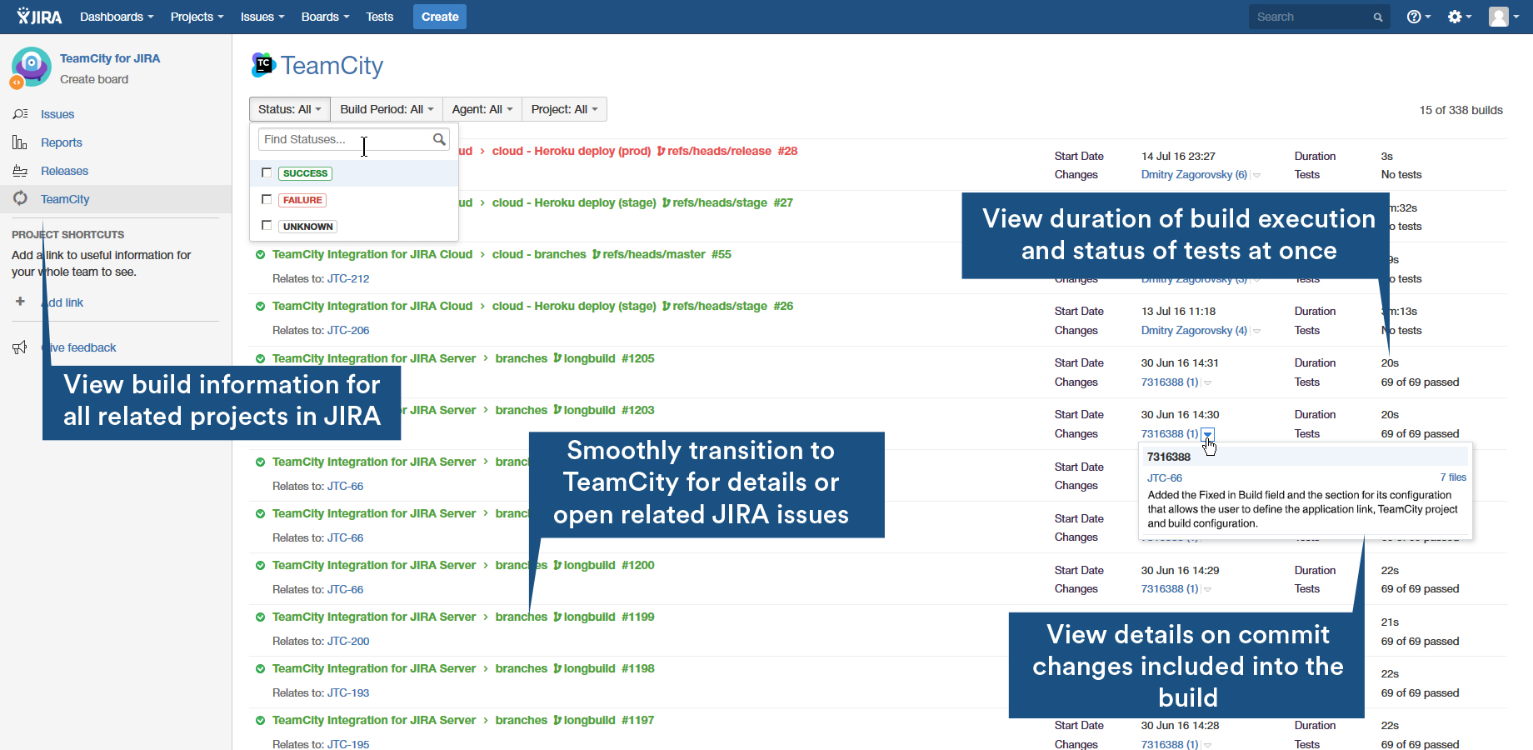The height and width of the screenshot is (750, 1533).
Task: Click success status icon for build #1198
Action: (260, 668)
